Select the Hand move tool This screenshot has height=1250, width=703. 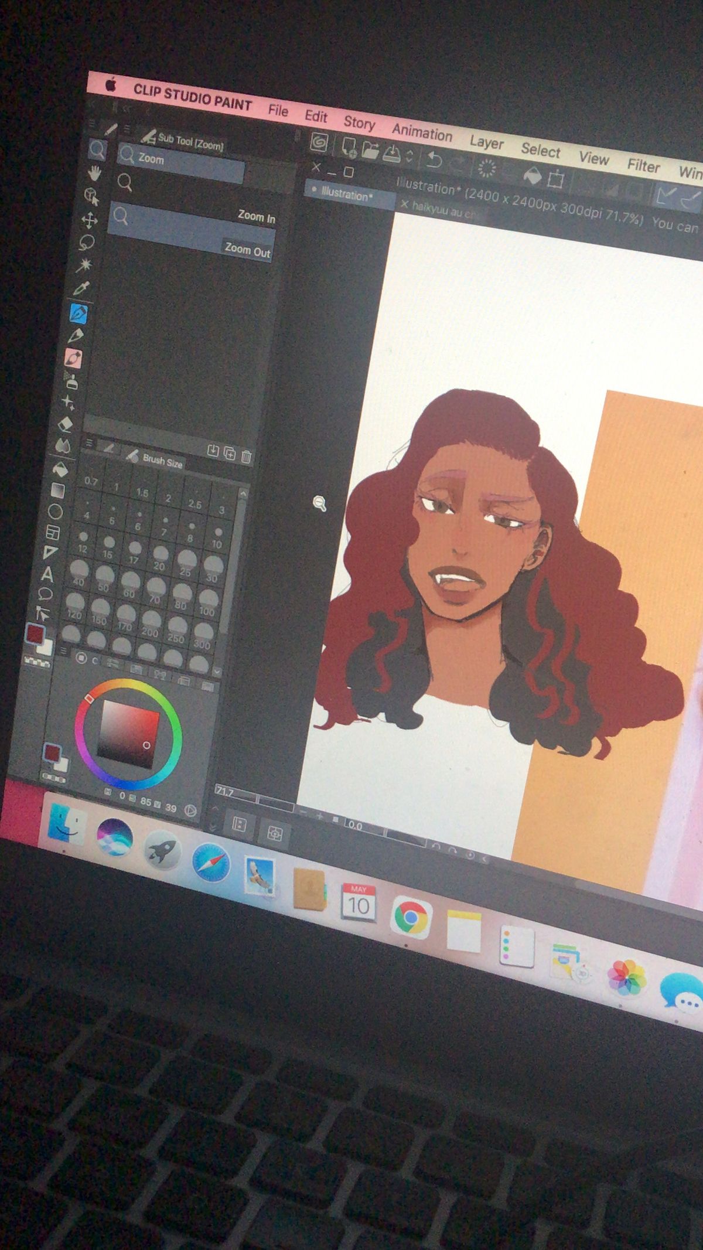(x=94, y=173)
